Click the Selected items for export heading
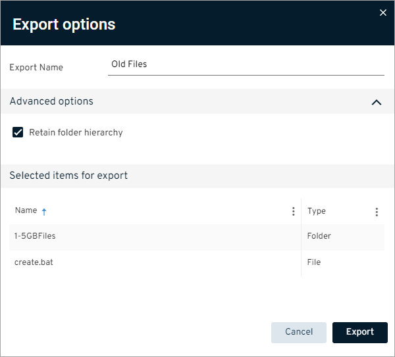Viewport: 395px width, 357px height. (68, 176)
